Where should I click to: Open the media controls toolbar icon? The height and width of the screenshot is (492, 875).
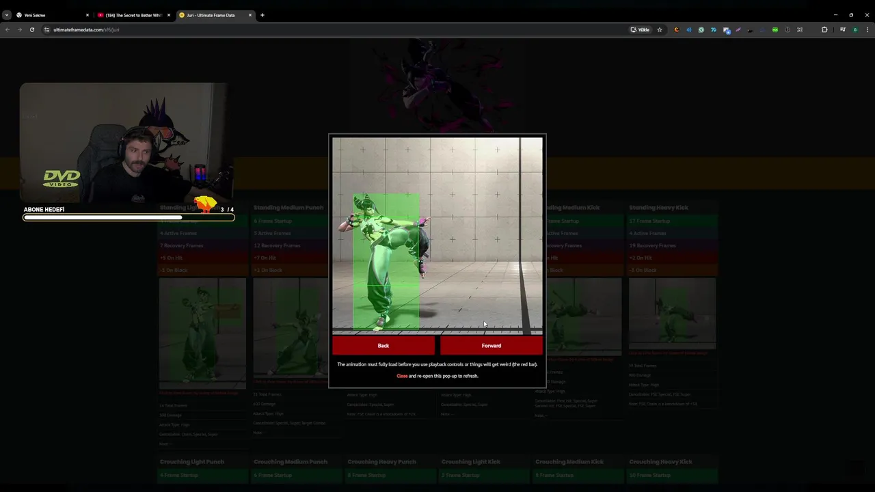coord(843,29)
